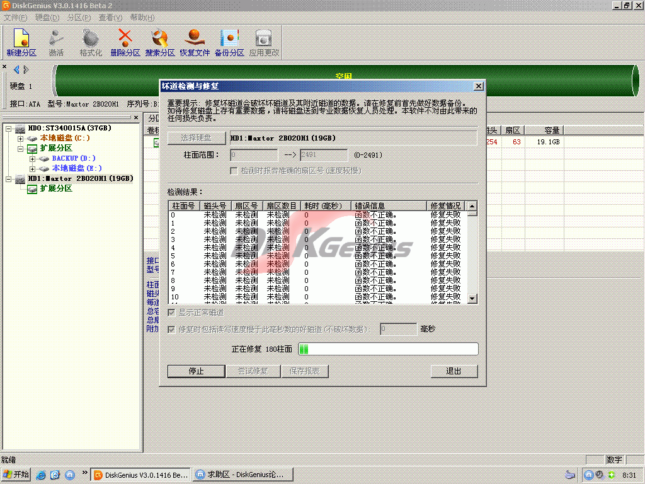This screenshot has width=645, height=484.
Task: Close the 坏道检测与修复 dialog
Action: (x=479, y=86)
